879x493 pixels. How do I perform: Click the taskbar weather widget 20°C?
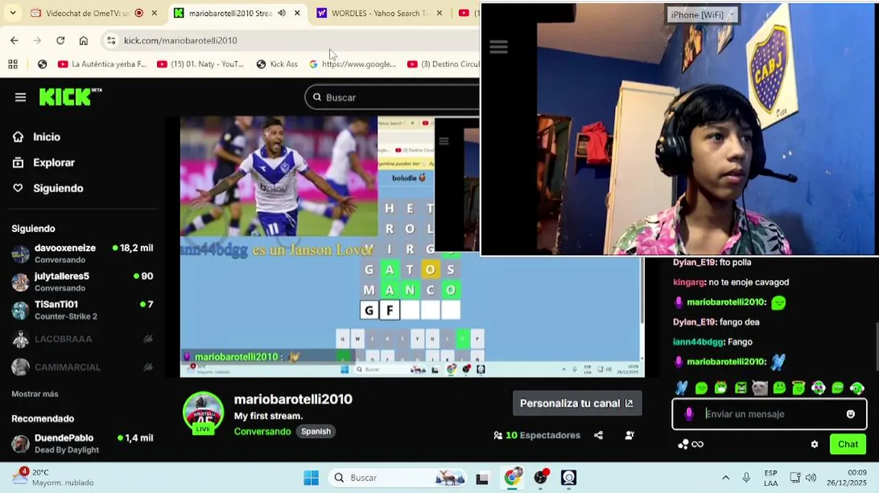53,477
